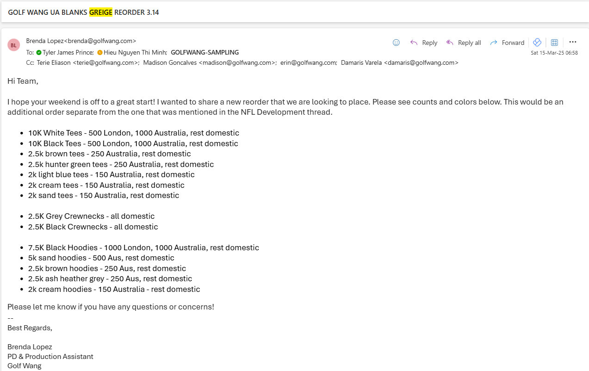Click the highlighted word GREIGE in subject
The image size is (589, 371).
coord(101,12)
